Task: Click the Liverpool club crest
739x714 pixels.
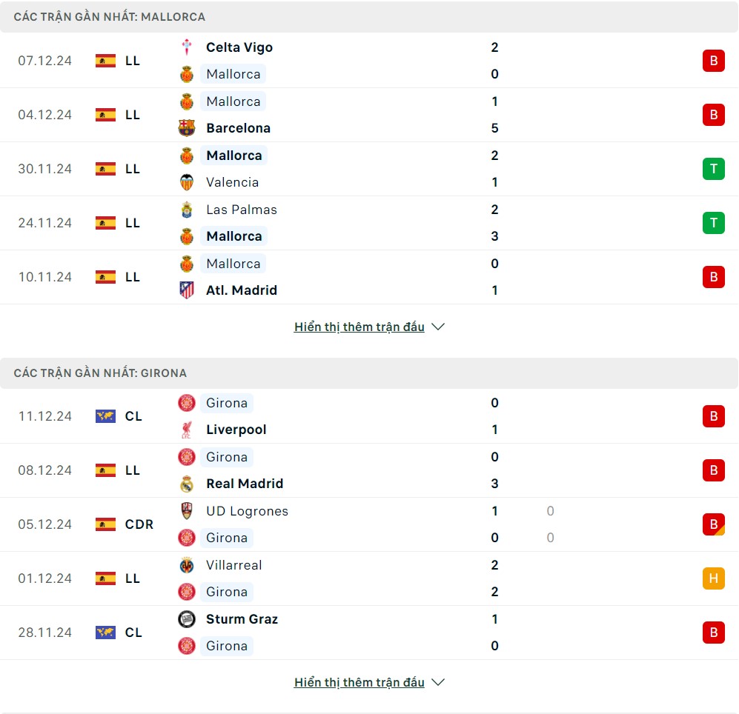Action: point(187,430)
